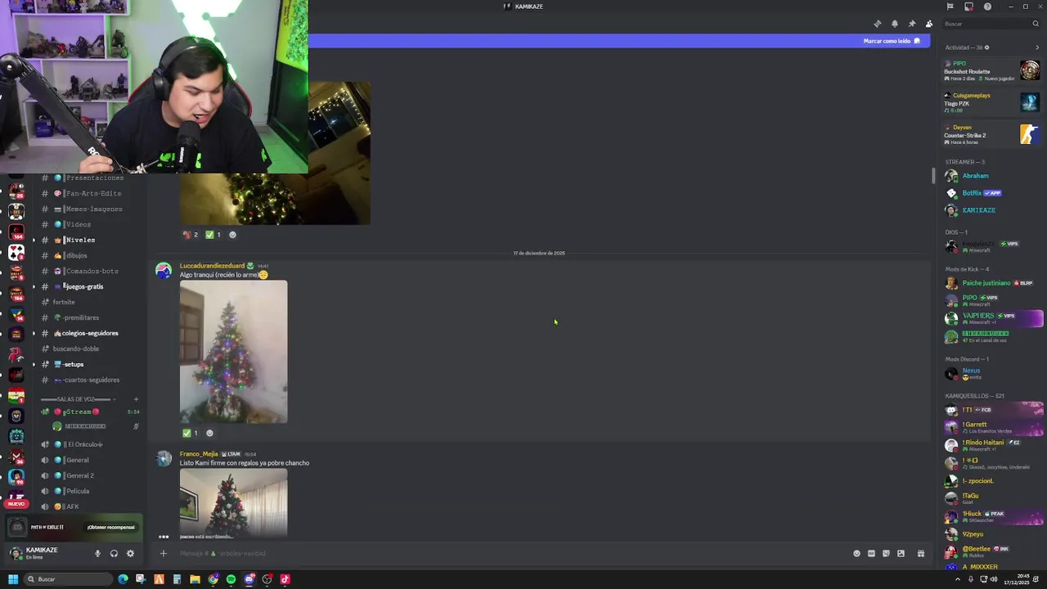Open Luccadurandiezeduard's Christmas tree photo
Screen dimensions: 1047x589
233,352
